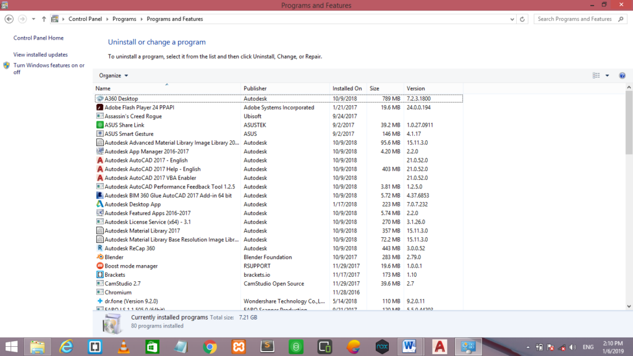Click the Autodesk ReCap 360 icon
The image size is (633, 356).
tap(100, 248)
